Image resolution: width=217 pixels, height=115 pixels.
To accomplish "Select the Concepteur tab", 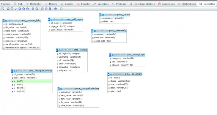I will click(207, 4).
